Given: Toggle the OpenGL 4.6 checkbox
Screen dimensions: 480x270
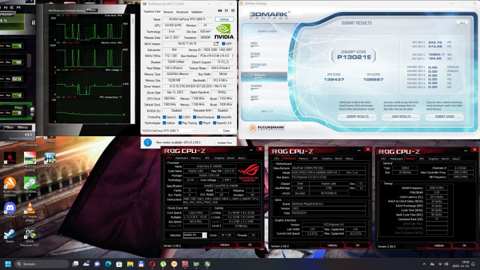Looking at the screenshot, I should click(x=215, y=123).
